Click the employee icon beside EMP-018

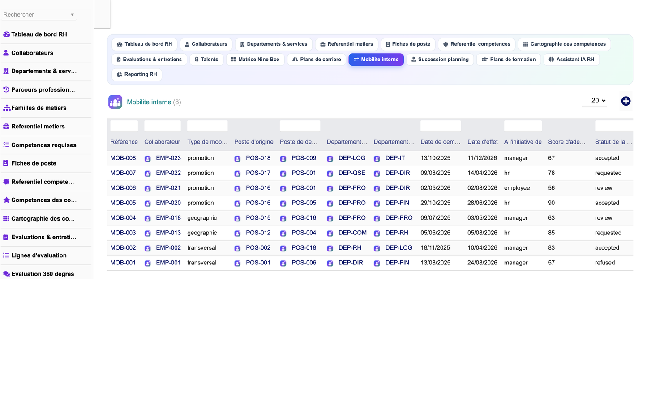pos(148,218)
